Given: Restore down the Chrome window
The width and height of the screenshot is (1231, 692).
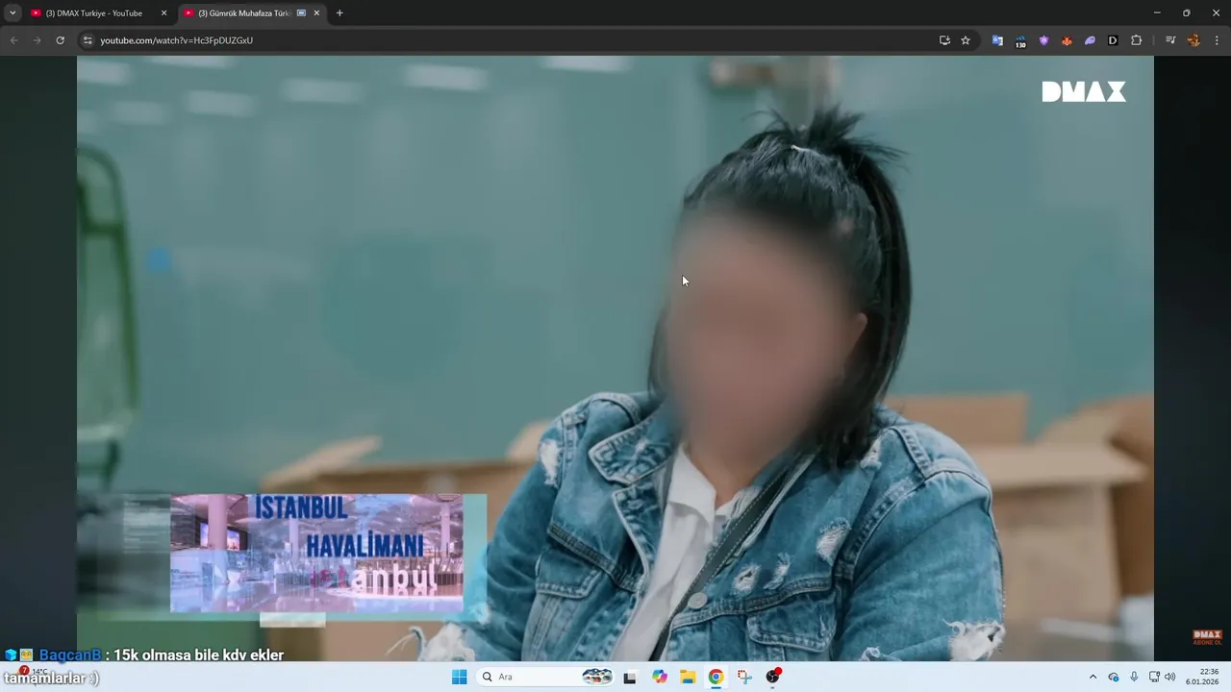Looking at the screenshot, I should point(1186,12).
